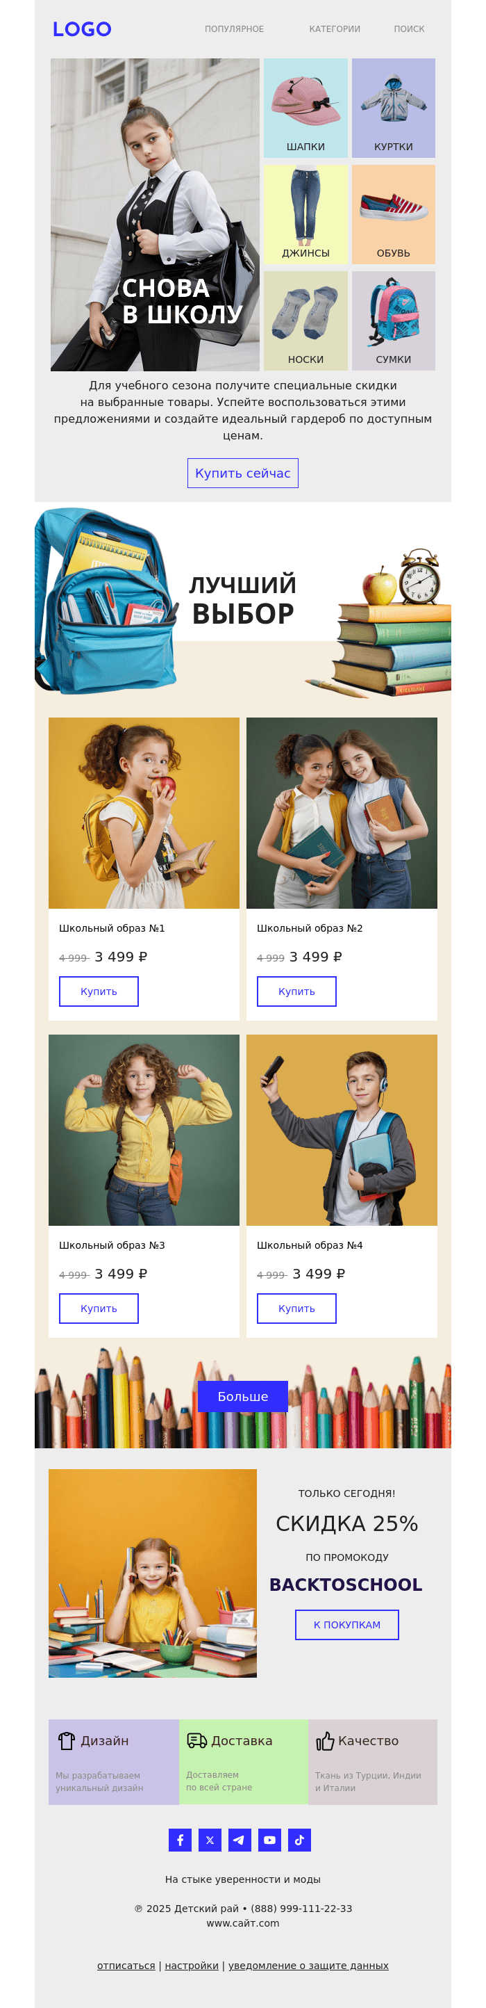Open the Telegram social icon
486x2008 pixels.
click(x=239, y=1840)
